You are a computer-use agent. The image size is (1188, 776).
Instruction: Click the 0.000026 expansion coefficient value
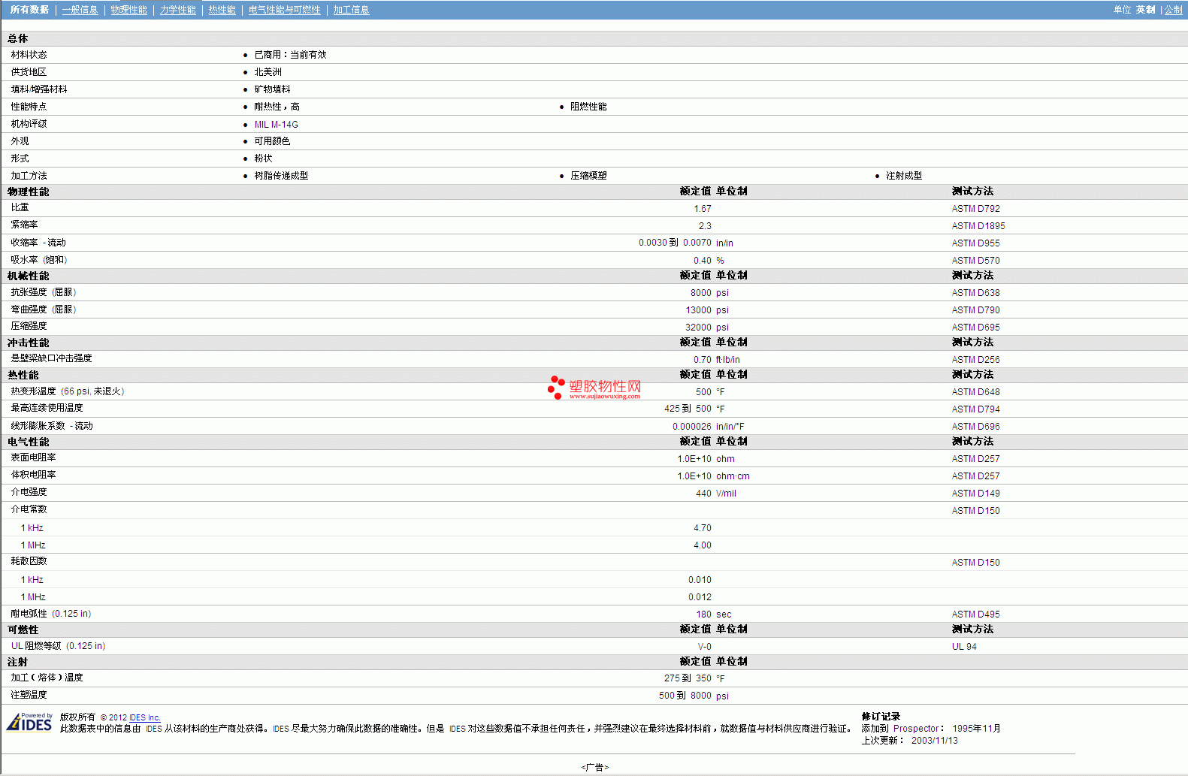pyautogui.click(x=692, y=427)
